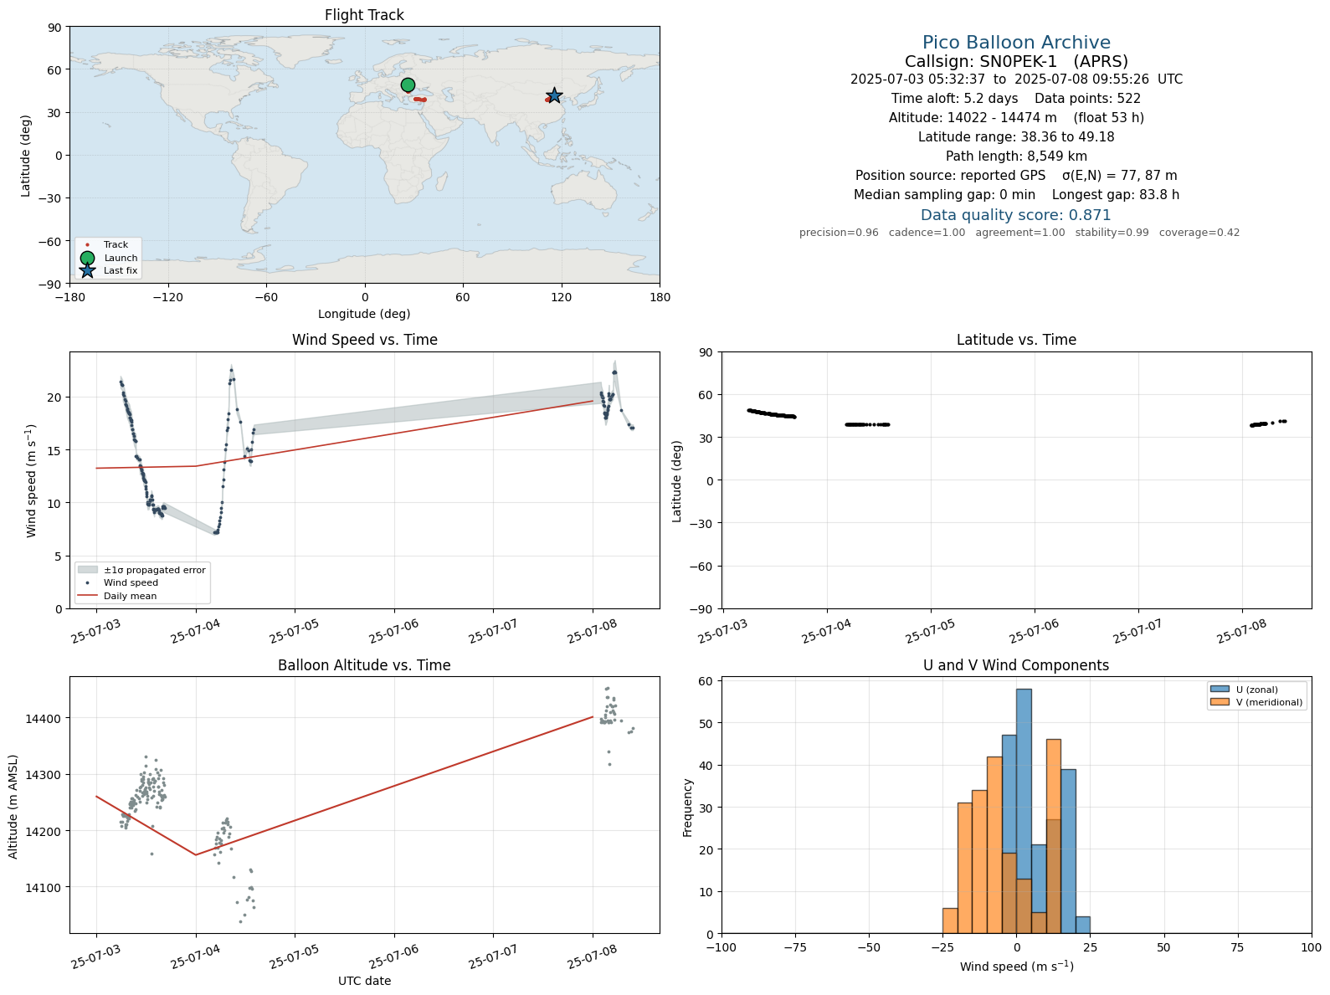The width and height of the screenshot is (1330, 995).
Task: Click the "Median sampling gap: 0 min" line
Action: coord(1016,195)
